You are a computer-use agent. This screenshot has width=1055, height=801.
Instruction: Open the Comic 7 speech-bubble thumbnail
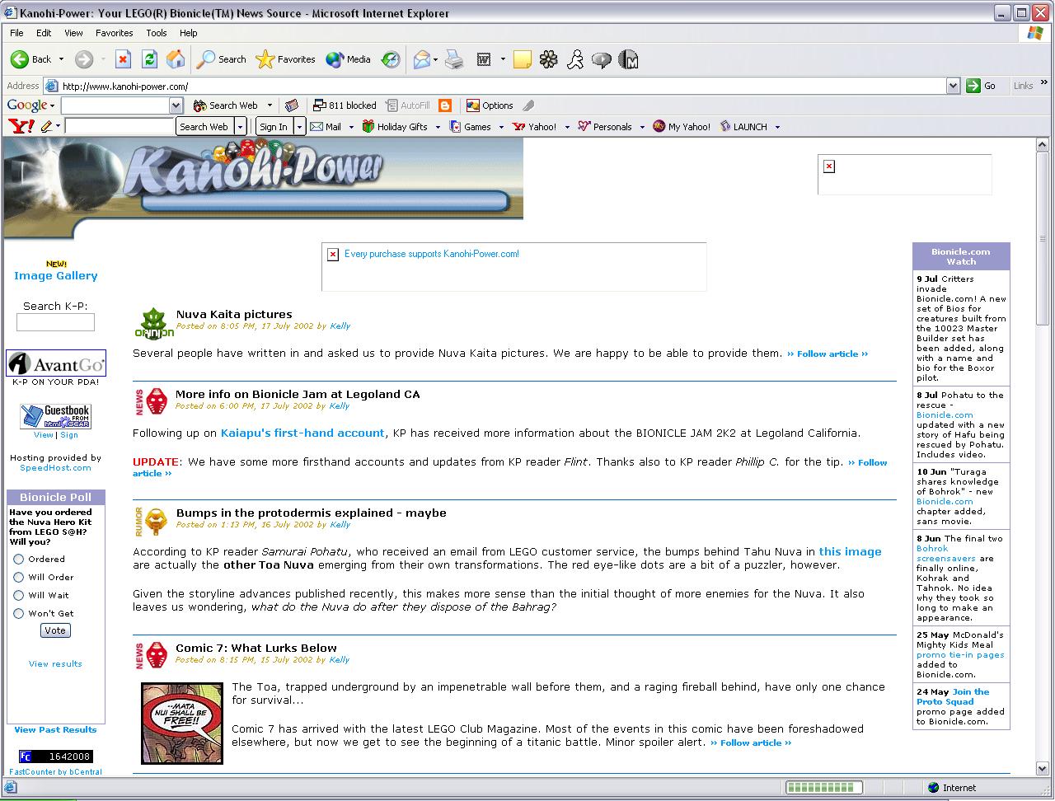182,723
